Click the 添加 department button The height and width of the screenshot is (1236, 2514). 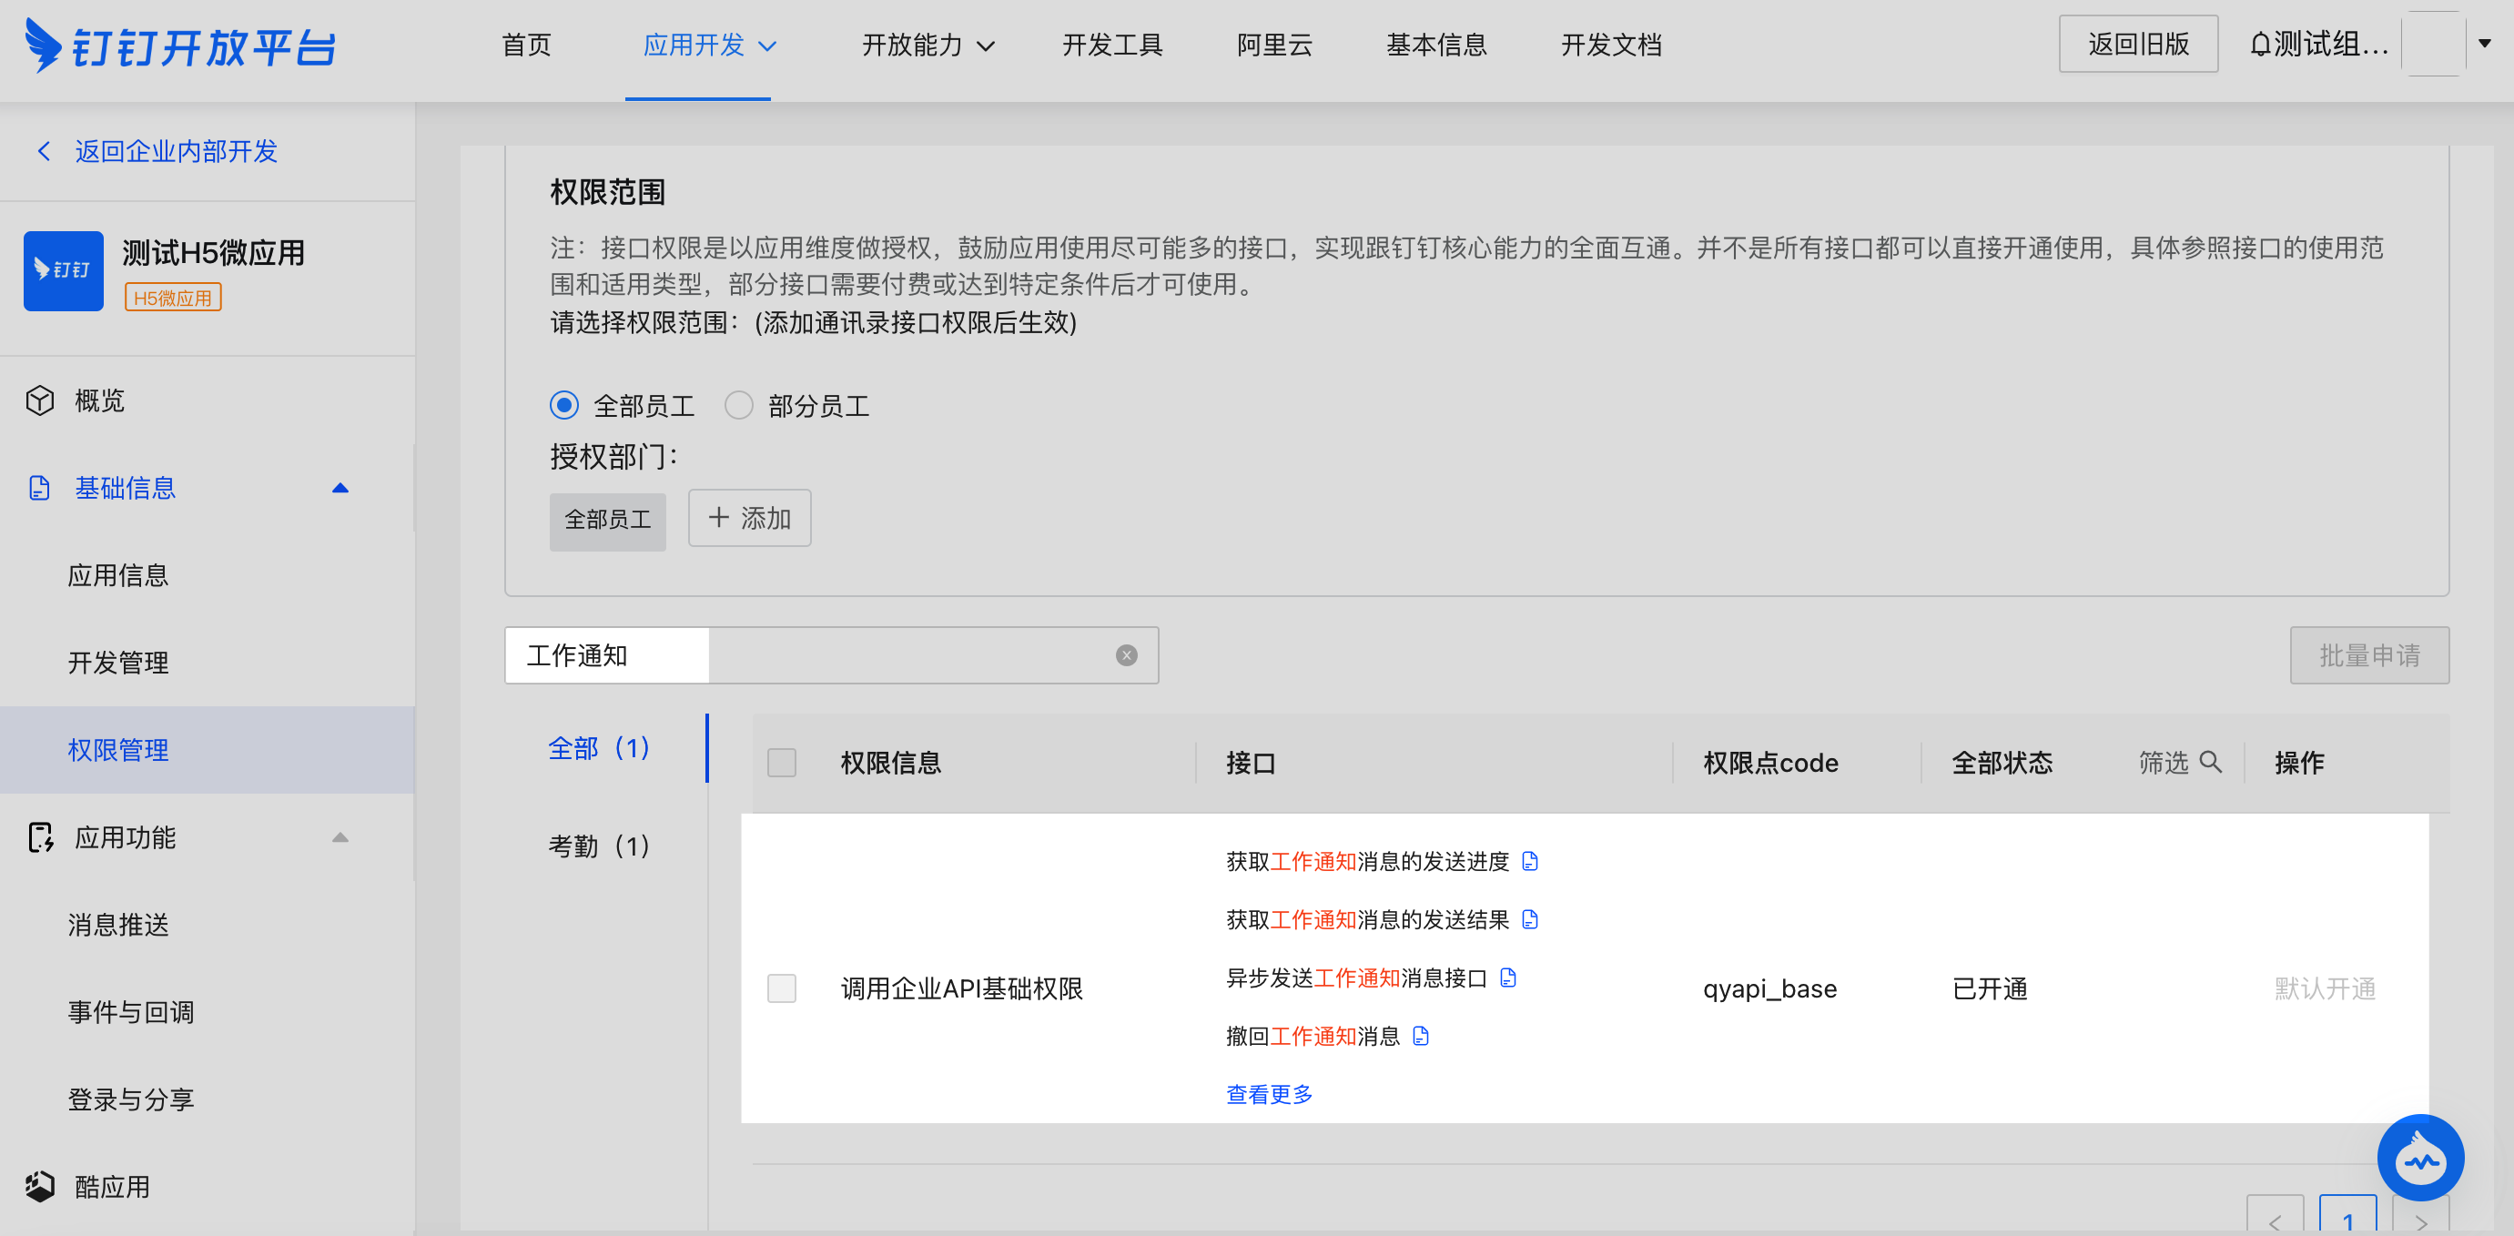click(x=749, y=518)
